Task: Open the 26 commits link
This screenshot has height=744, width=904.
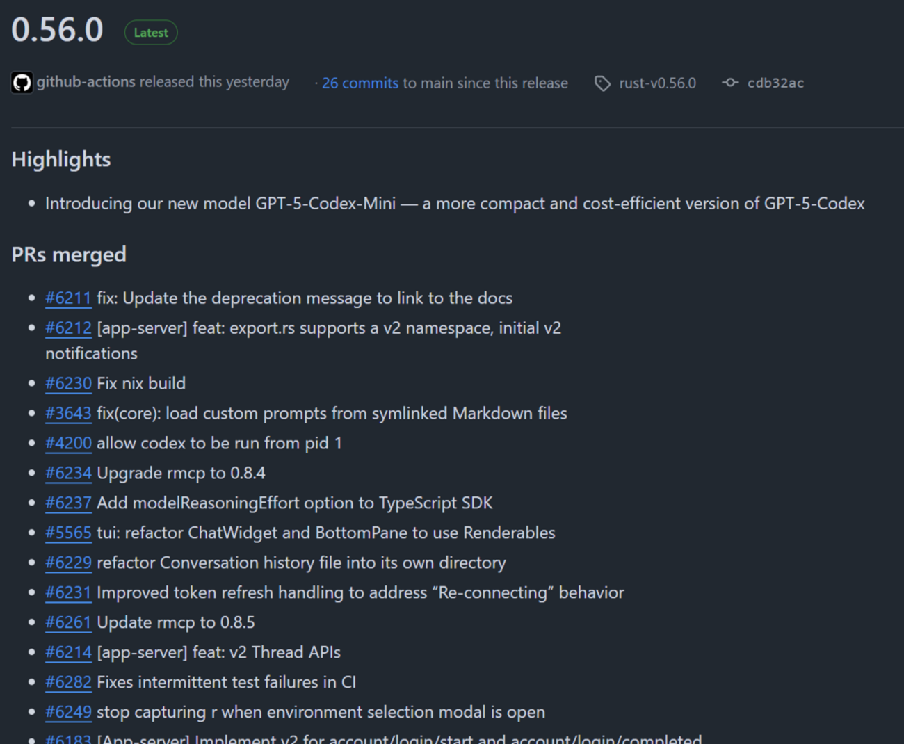Action: pos(360,83)
